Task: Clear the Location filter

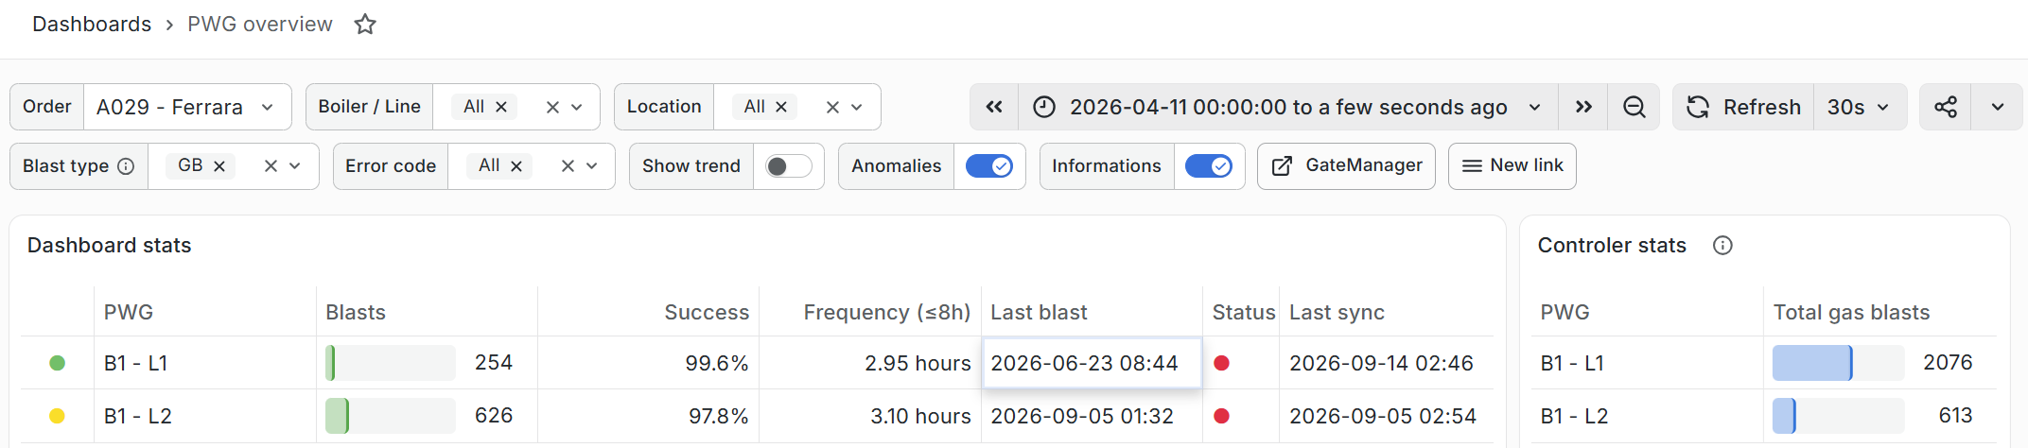Action: pos(832,107)
